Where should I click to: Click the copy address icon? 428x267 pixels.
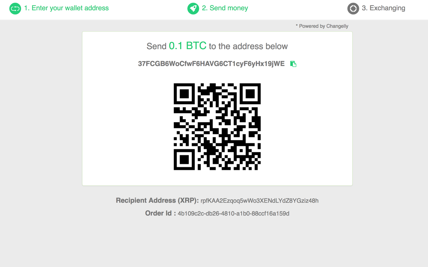pos(293,64)
